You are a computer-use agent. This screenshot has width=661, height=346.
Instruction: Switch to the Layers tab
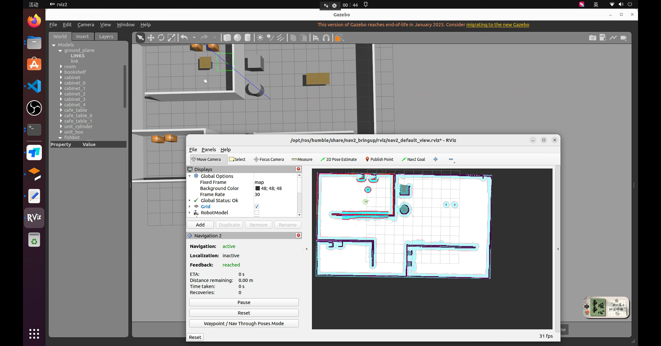(106, 36)
